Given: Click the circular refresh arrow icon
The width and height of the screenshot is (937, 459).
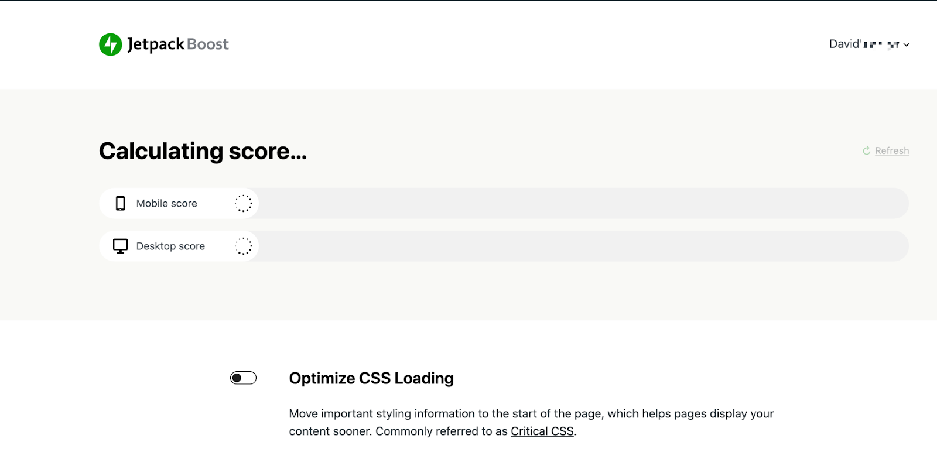Looking at the screenshot, I should point(866,151).
